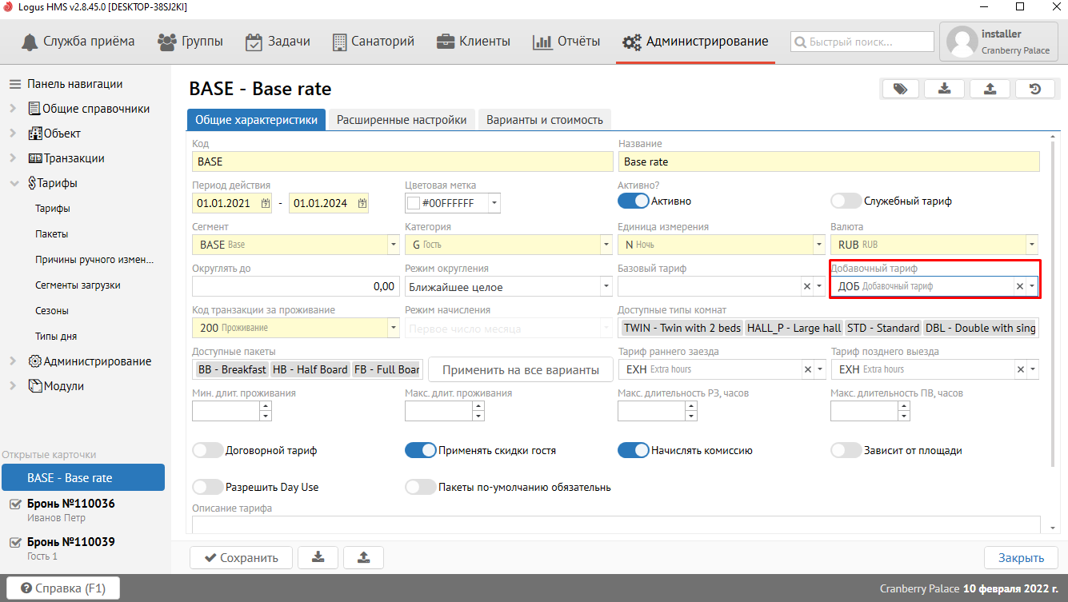This screenshot has width=1068, height=602.
Task: Open calendar picker for end date 01.01.2024
Action: pos(362,203)
